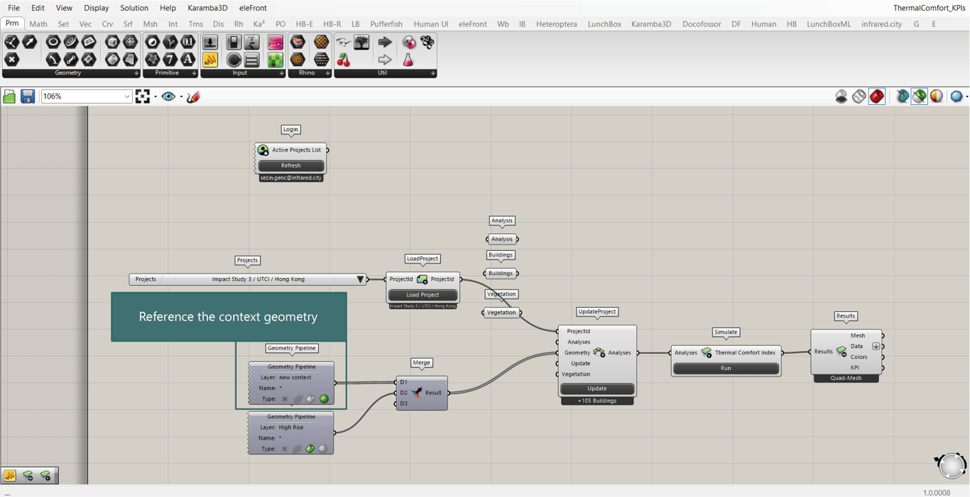Open the sketch pencil tool

point(193,96)
